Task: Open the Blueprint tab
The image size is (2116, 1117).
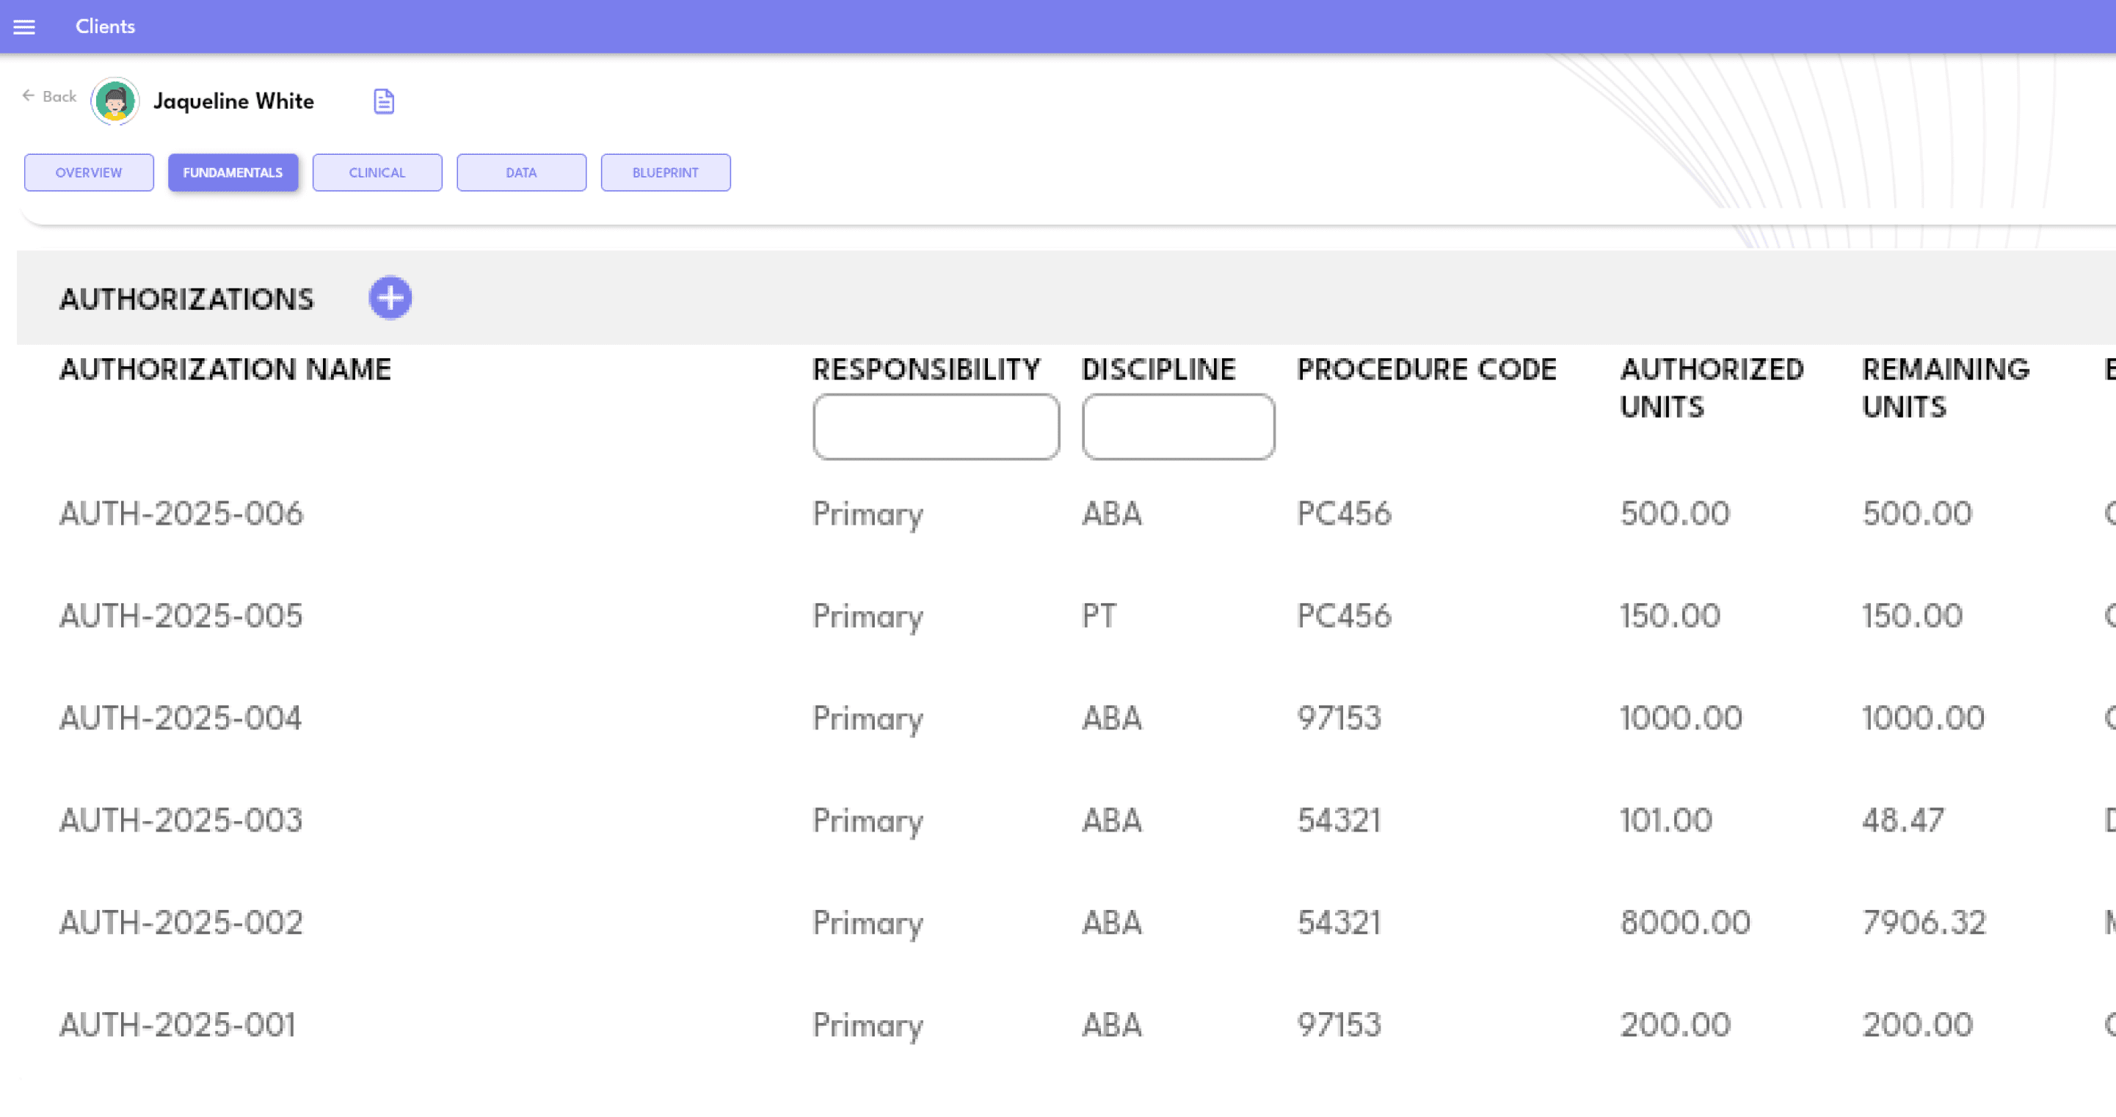Action: (x=666, y=172)
